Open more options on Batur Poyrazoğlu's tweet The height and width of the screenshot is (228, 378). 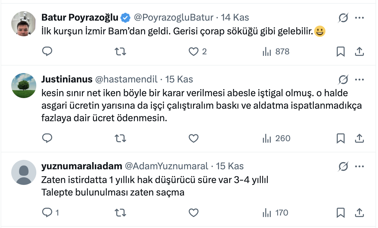pyautogui.click(x=360, y=18)
